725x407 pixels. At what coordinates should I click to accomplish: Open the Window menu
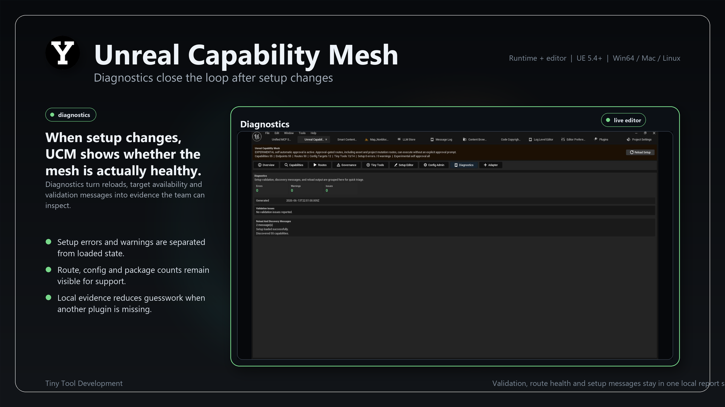[289, 133]
